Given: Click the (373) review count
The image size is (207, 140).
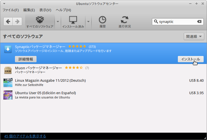Looking at the screenshot, I should 92,47.
